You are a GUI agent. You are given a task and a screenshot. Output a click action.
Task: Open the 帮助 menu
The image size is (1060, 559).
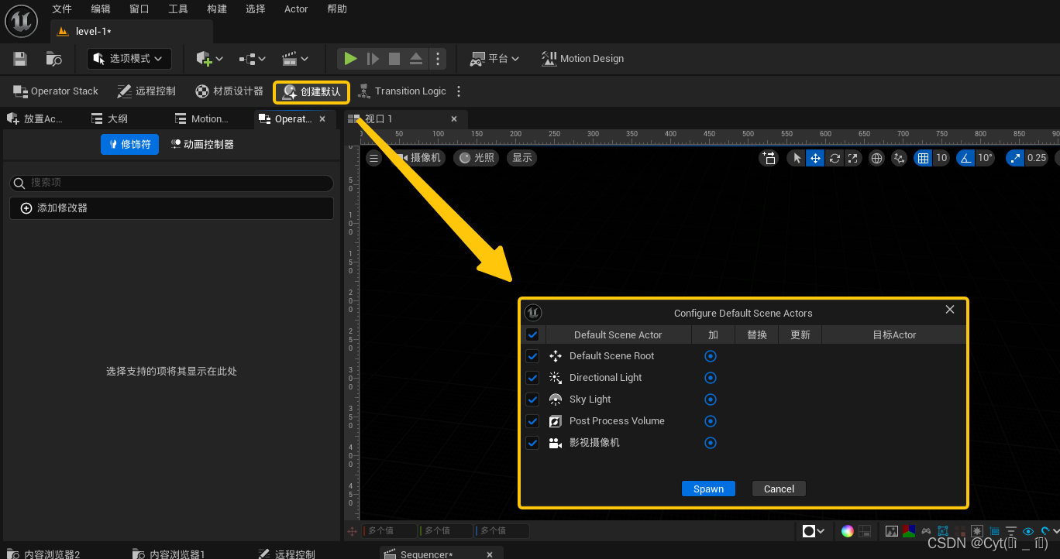[x=337, y=9]
